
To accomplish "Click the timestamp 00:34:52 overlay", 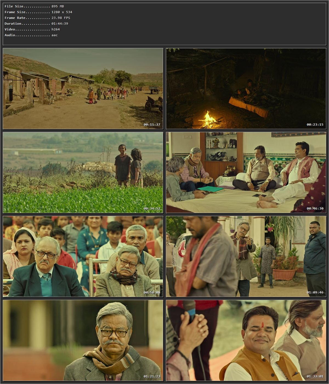I will click(152, 208).
